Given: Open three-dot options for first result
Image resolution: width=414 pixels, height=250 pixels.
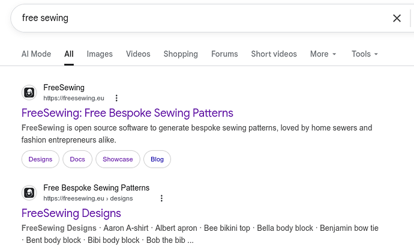Looking at the screenshot, I should (x=116, y=98).
